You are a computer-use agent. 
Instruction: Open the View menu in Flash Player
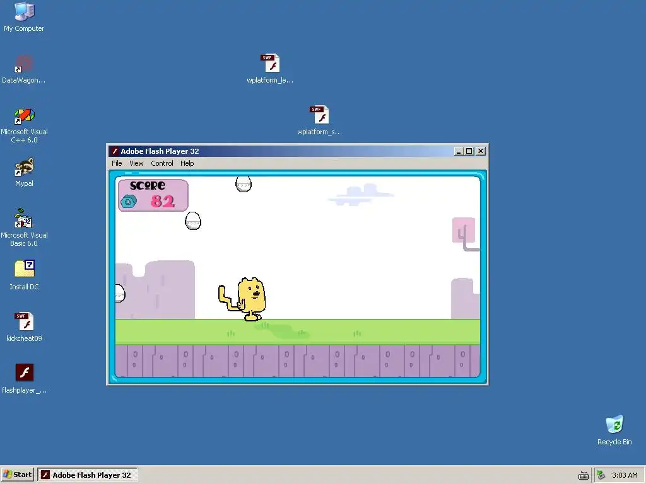(x=136, y=163)
